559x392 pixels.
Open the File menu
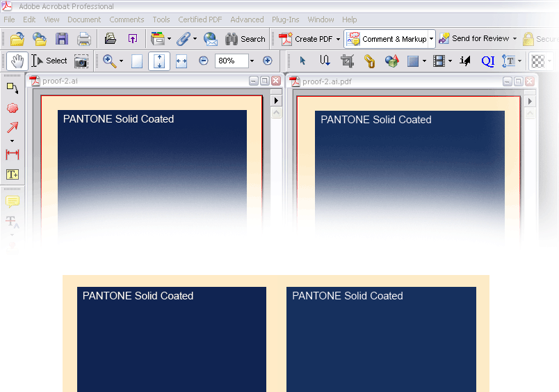[x=9, y=19]
